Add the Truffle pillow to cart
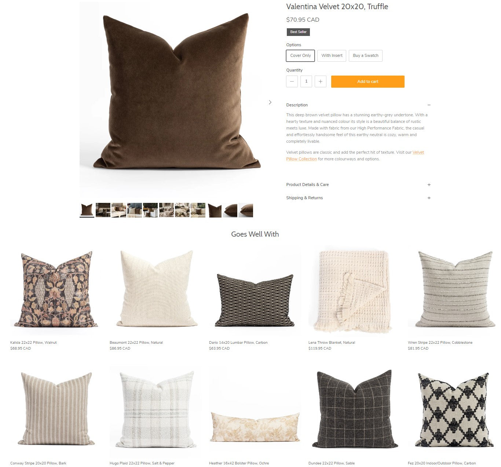Screen dimensions: 501x467 [368, 81]
